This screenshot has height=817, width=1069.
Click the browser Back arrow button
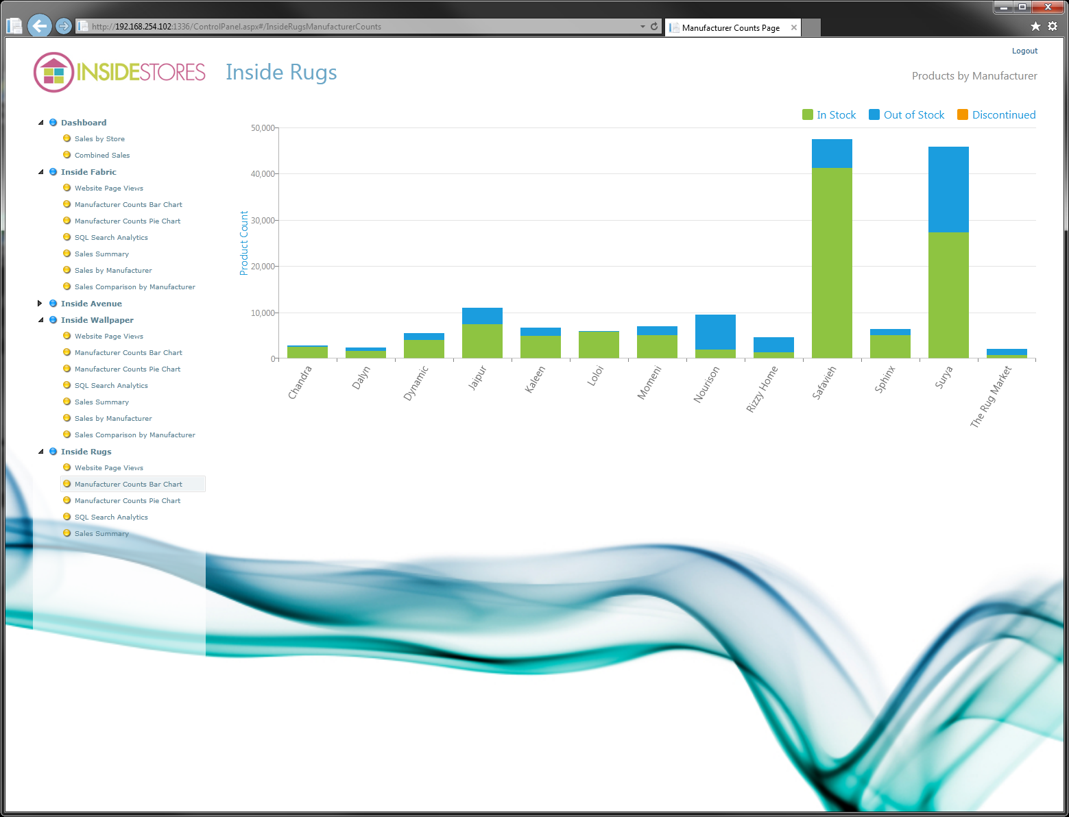[x=40, y=26]
